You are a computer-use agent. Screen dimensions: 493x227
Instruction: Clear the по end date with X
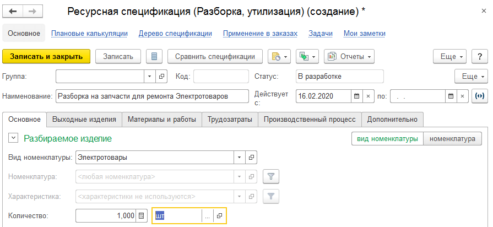[x=462, y=96]
